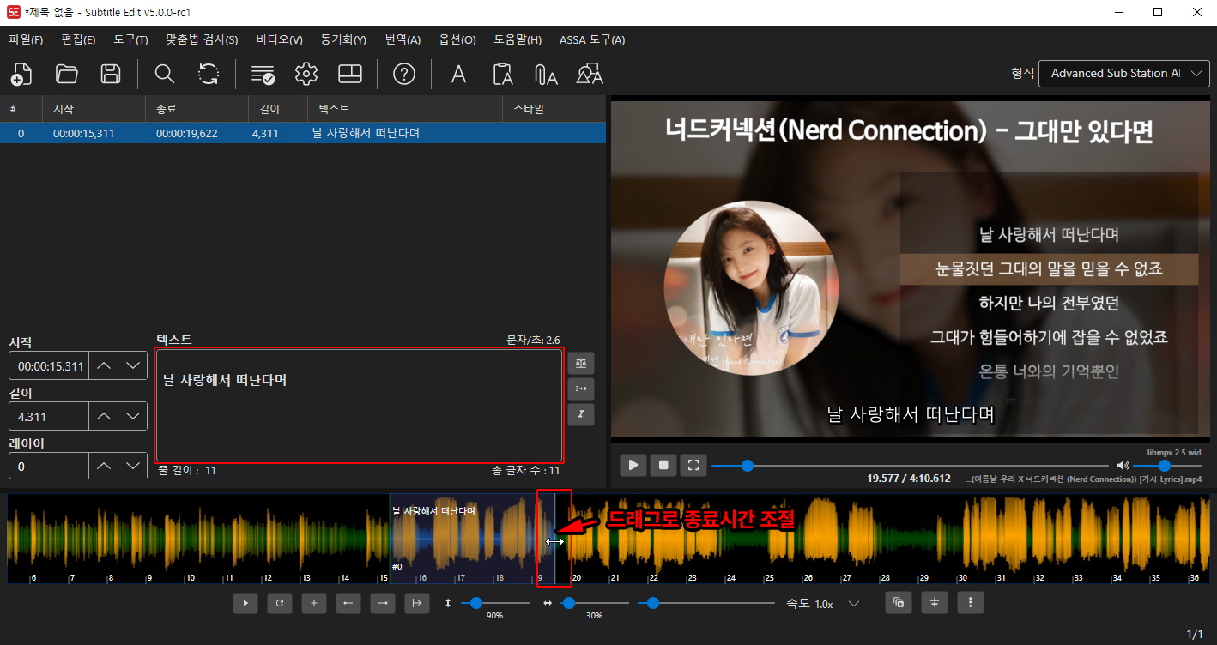The image size is (1217, 645).
Task: Run spell check from toolbar icon
Action: click(x=263, y=74)
